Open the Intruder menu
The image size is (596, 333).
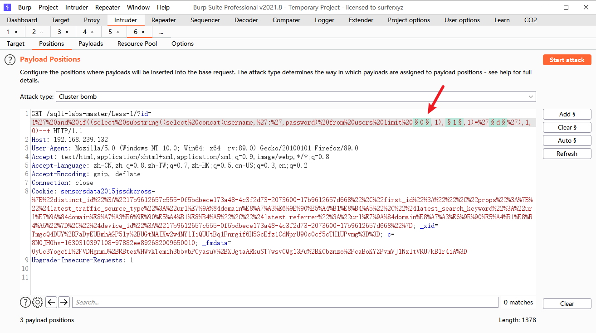(77, 7)
